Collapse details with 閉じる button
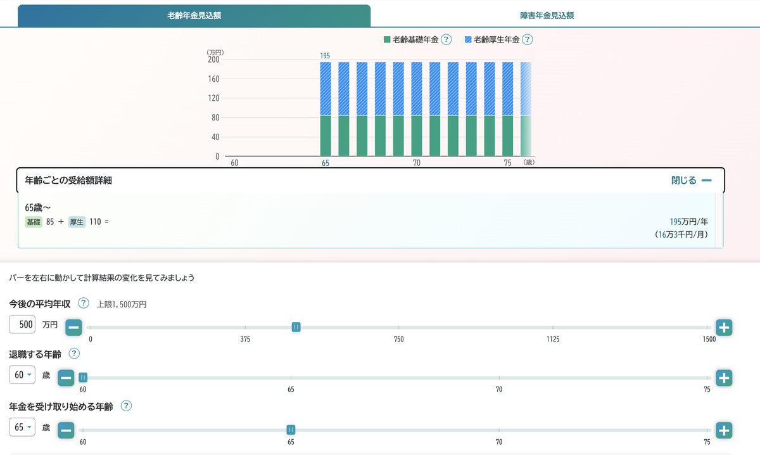Screen dimensions: 760x455 tap(692, 181)
